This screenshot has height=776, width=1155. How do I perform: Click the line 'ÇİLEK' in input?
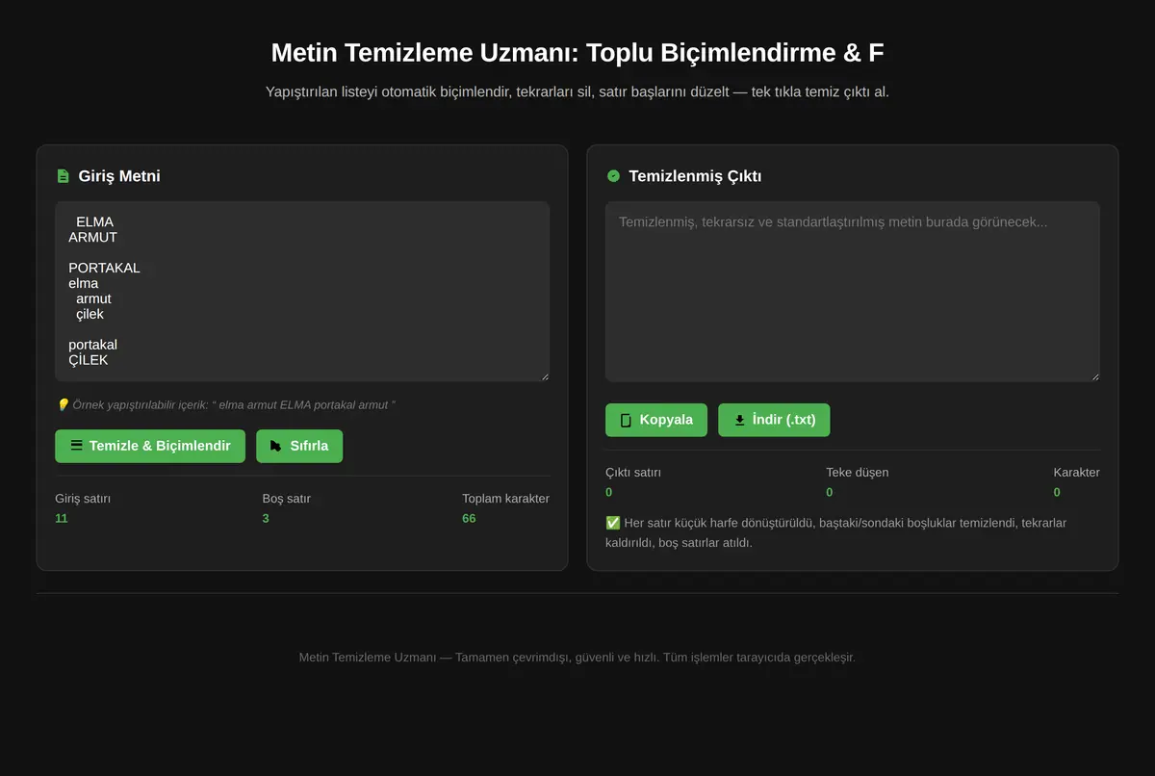coord(89,360)
